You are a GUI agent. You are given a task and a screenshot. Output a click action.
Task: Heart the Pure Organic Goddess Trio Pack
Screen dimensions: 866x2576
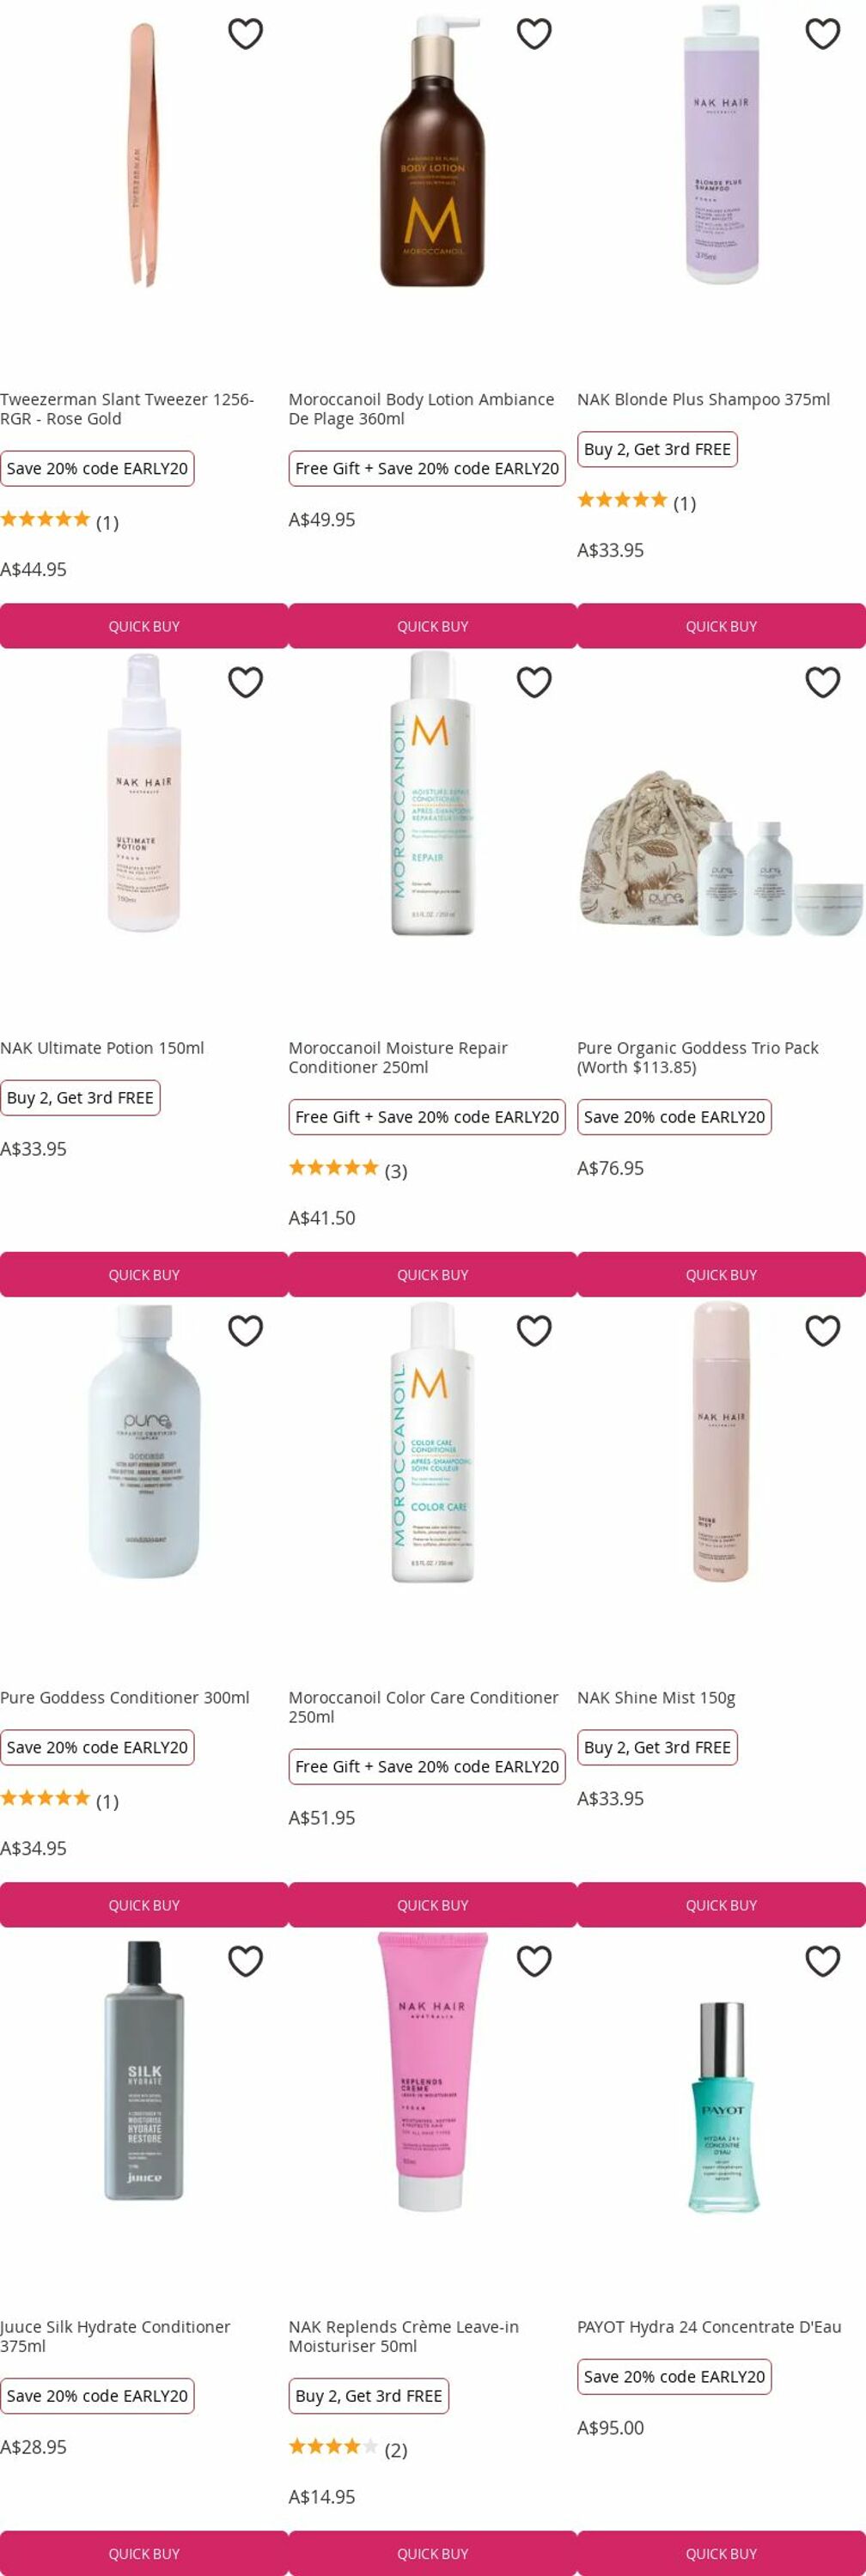point(823,682)
